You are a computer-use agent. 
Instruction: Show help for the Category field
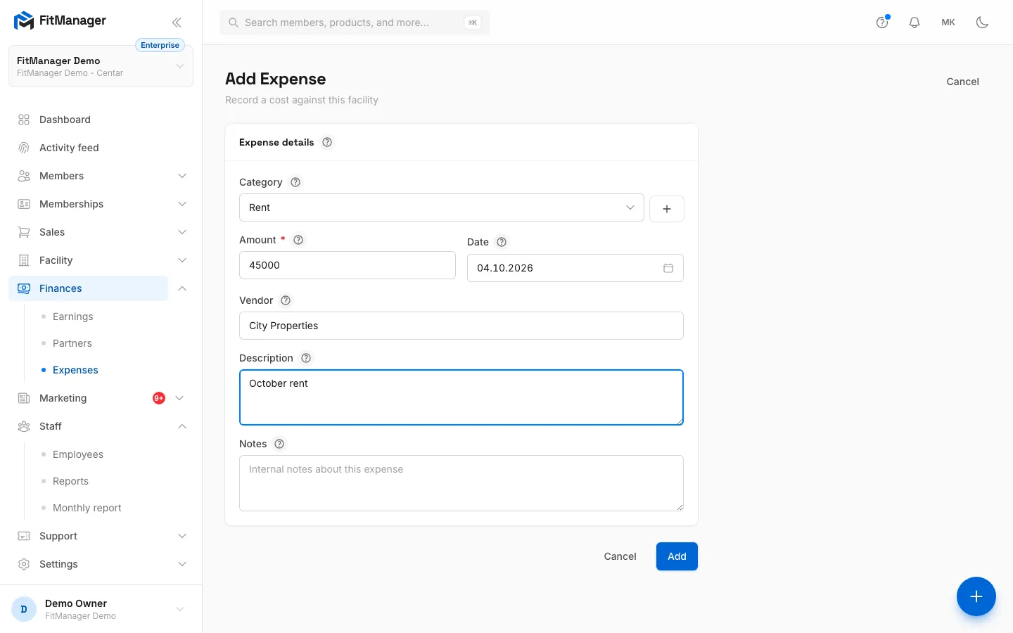pos(295,182)
